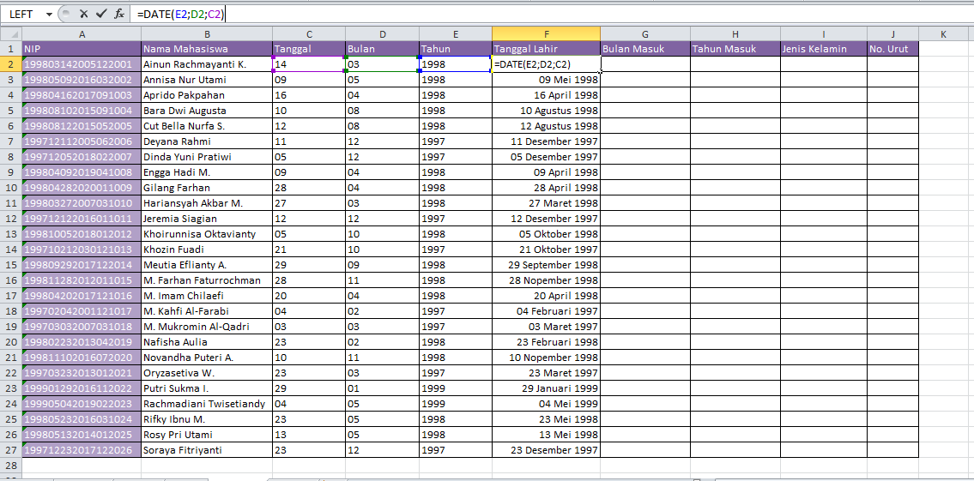Viewport: 974px width, 481px height.
Task: Select row 14 header
Action: click(x=10, y=250)
